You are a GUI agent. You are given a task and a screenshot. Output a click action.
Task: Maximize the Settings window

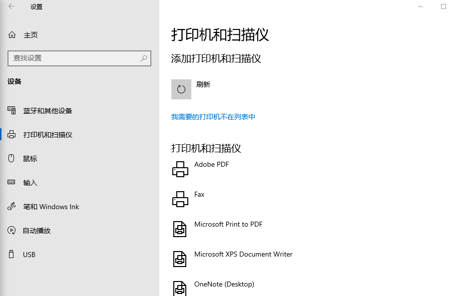(x=444, y=6)
